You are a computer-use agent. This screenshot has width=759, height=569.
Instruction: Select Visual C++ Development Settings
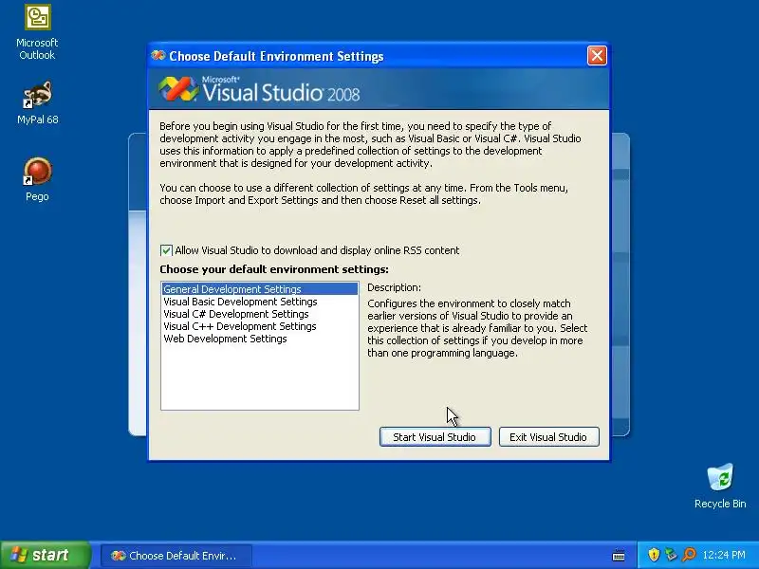(x=260, y=326)
